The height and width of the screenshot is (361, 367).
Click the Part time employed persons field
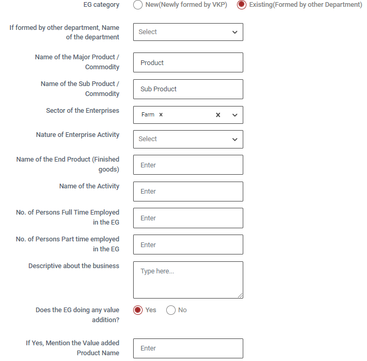pos(188,245)
